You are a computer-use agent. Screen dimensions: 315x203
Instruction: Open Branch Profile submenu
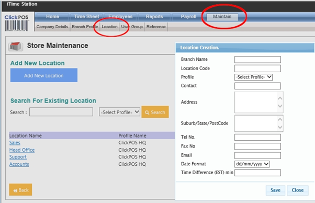click(85, 27)
